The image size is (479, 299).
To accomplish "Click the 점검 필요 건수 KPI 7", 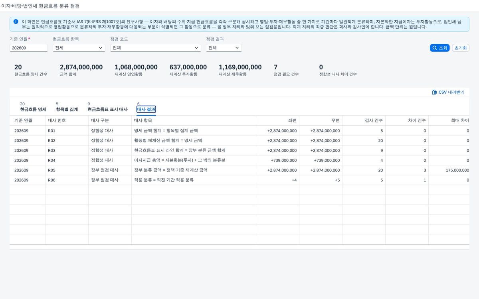I will pyautogui.click(x=275, y=67).
